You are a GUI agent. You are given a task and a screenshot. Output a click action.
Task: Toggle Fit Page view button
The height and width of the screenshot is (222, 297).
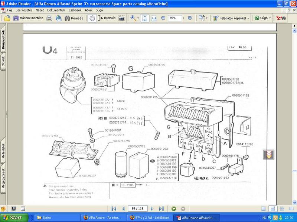(x=144, y=18)
